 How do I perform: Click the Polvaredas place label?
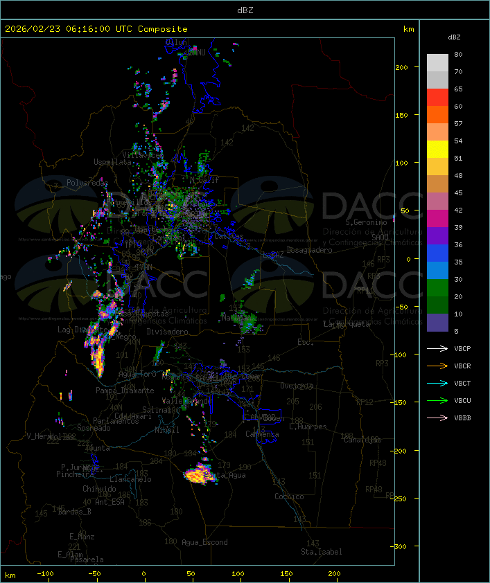click(87, 183)
